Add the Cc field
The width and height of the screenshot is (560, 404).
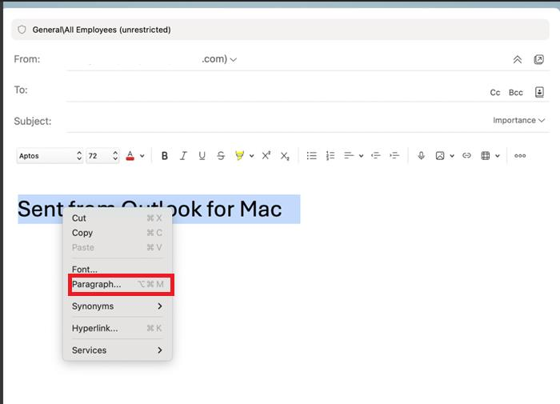tap(494, 93)
